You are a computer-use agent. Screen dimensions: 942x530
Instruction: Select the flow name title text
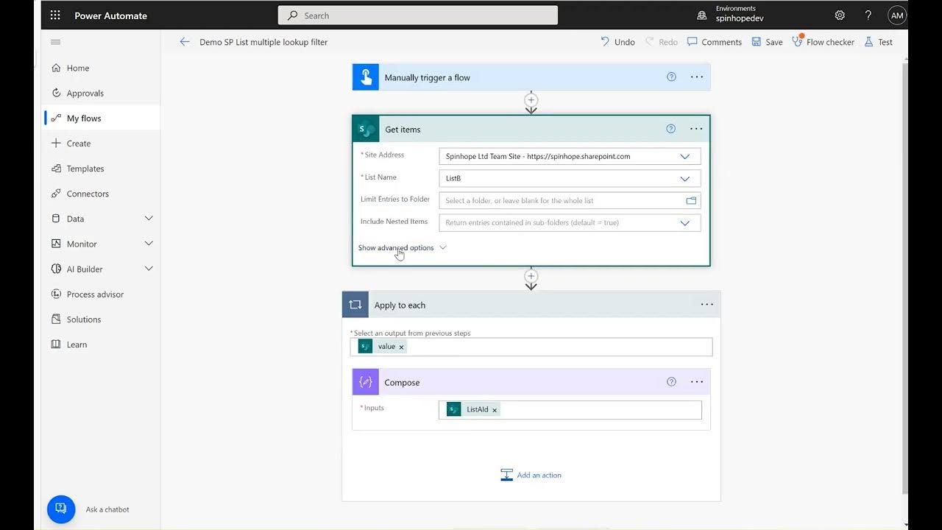(x=263, y=42)
